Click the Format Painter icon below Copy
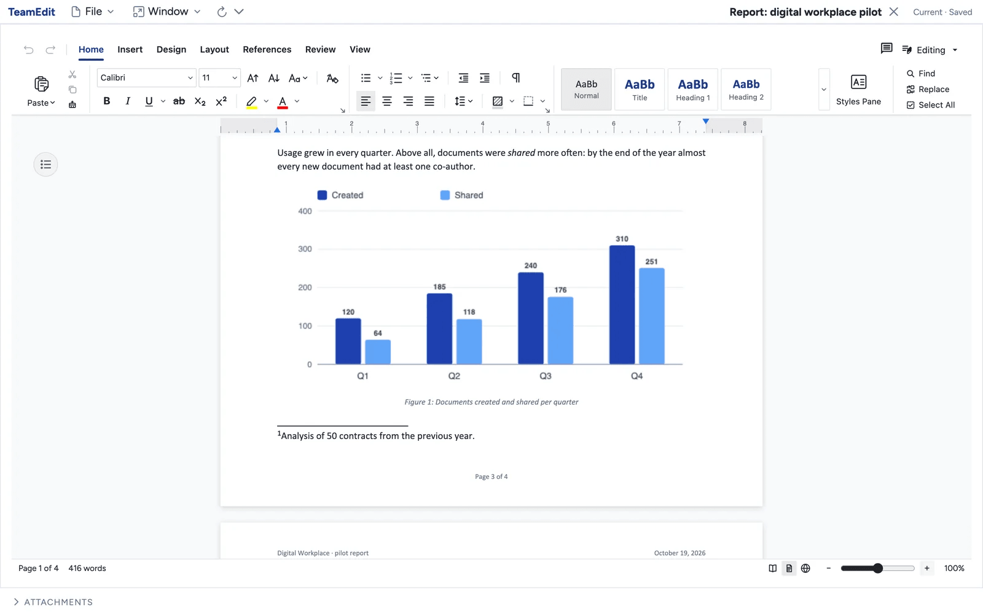The width and height of the screenshot is (983, 614). click(x=72, y=104)
